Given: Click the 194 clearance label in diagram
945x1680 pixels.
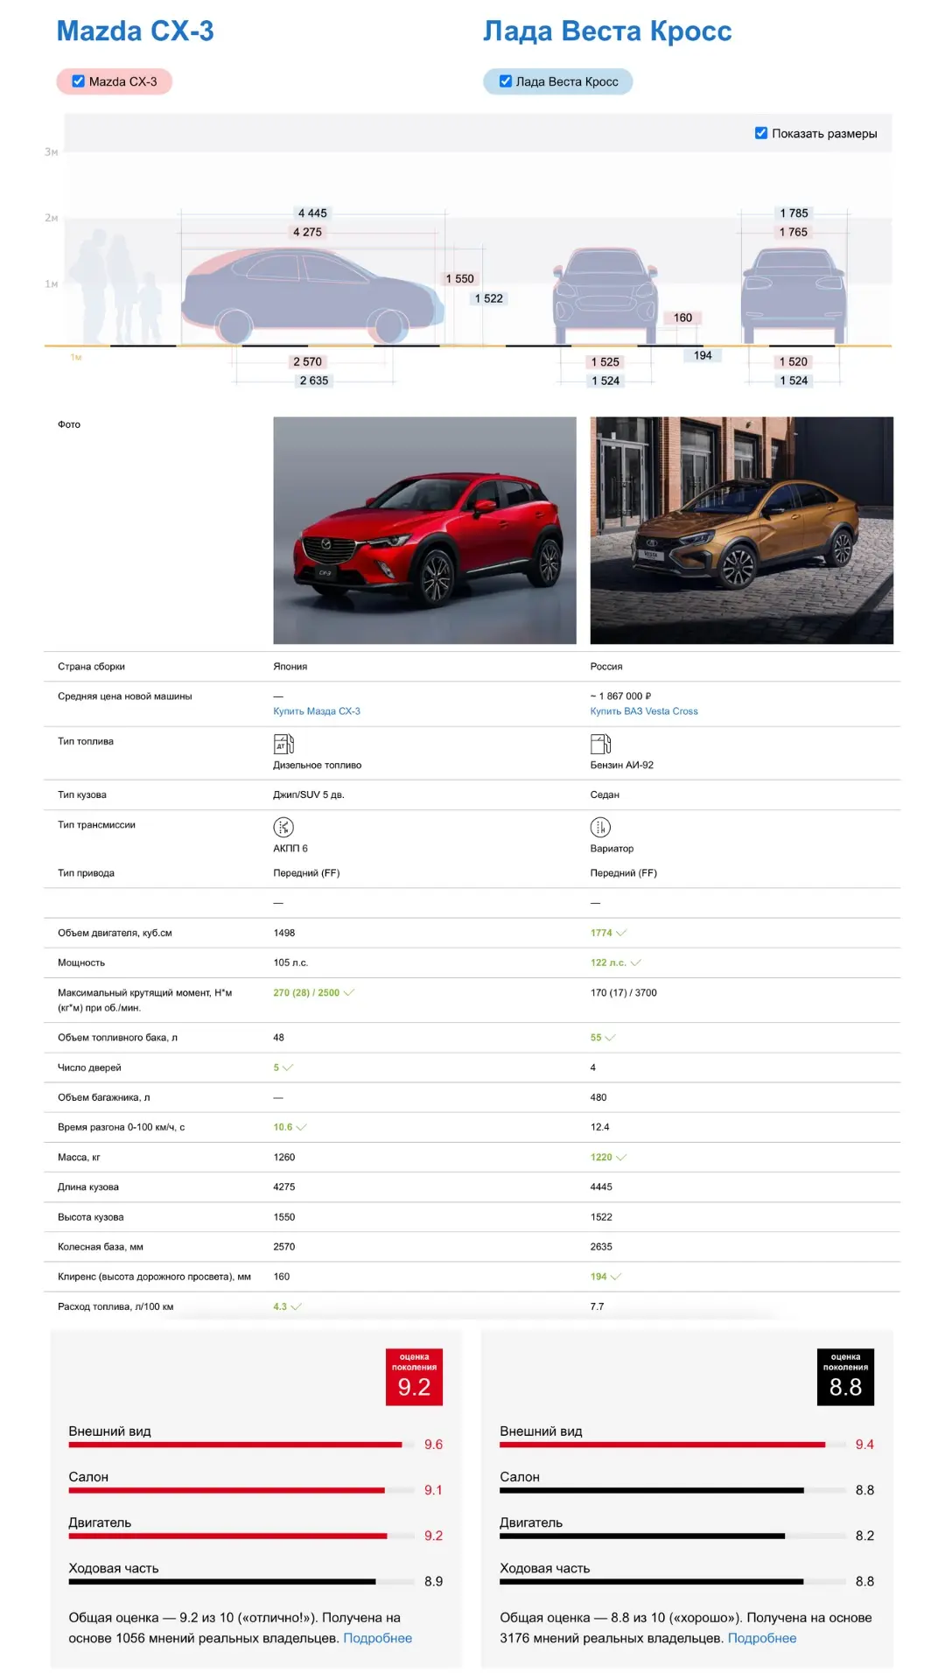Looking at the screenshot, I should pyautogui.click(x=703, y=355).
